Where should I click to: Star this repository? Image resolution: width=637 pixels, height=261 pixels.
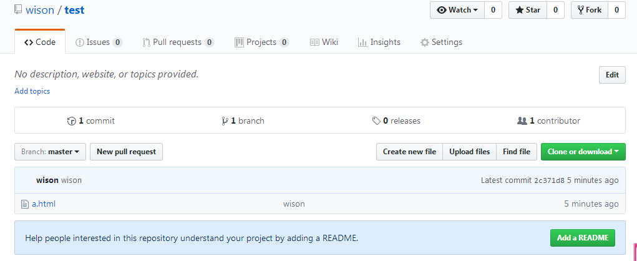(528, 10)
